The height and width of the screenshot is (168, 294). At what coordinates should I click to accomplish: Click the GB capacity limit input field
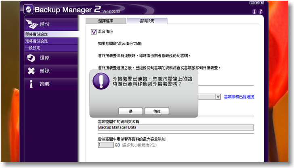tap(106, 145)
